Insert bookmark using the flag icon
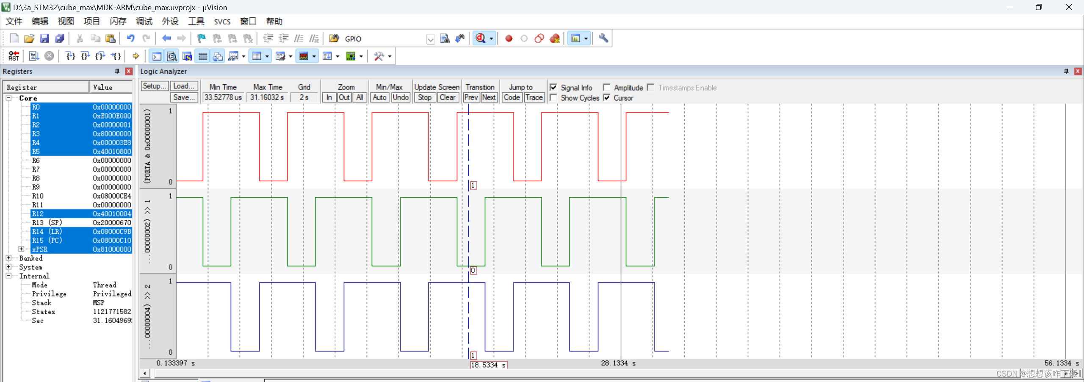Image resolution: width=1084 pixels, height=382 pixels. click(x=202, y=39)
